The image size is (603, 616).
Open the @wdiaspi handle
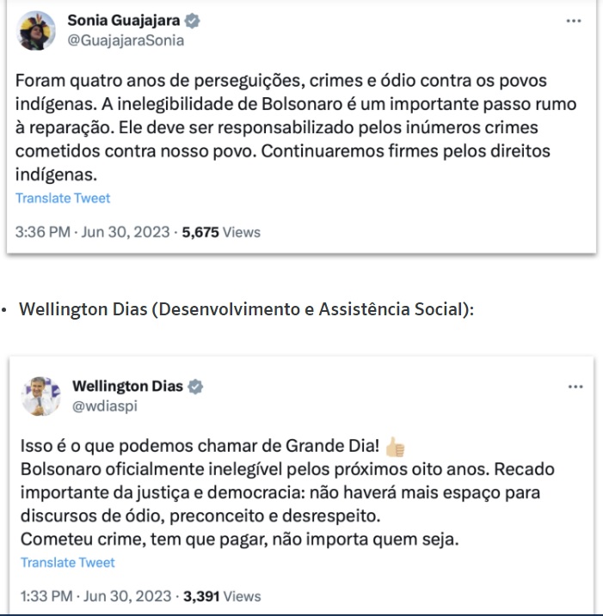coord(105,406)
